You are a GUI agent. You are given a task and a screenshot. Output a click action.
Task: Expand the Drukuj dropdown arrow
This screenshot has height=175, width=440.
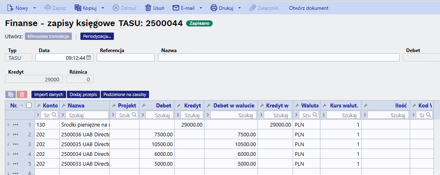(x=239, y=8)
